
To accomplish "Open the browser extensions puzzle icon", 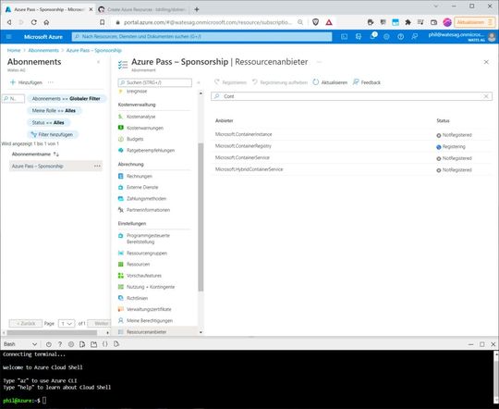I will [x=408, y=22].
